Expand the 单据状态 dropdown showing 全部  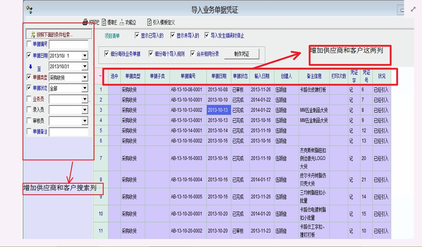[x=84, y=89]
